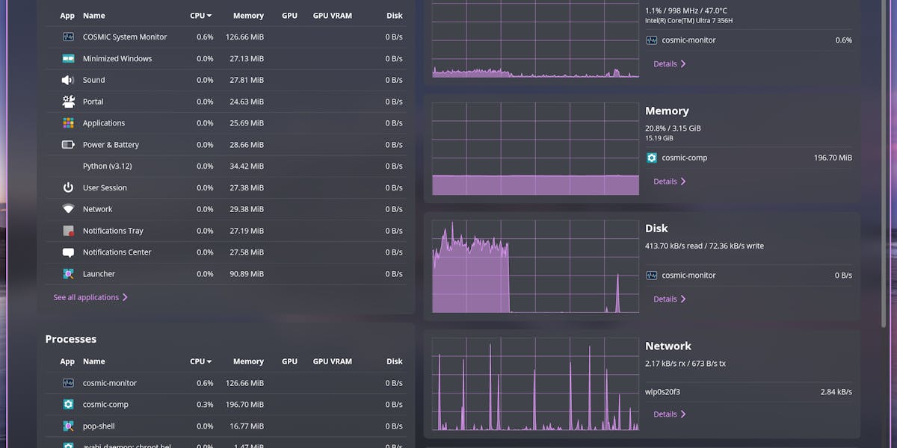Open Details link under Disk
The image size is (897, 448).
click(669, 299)
